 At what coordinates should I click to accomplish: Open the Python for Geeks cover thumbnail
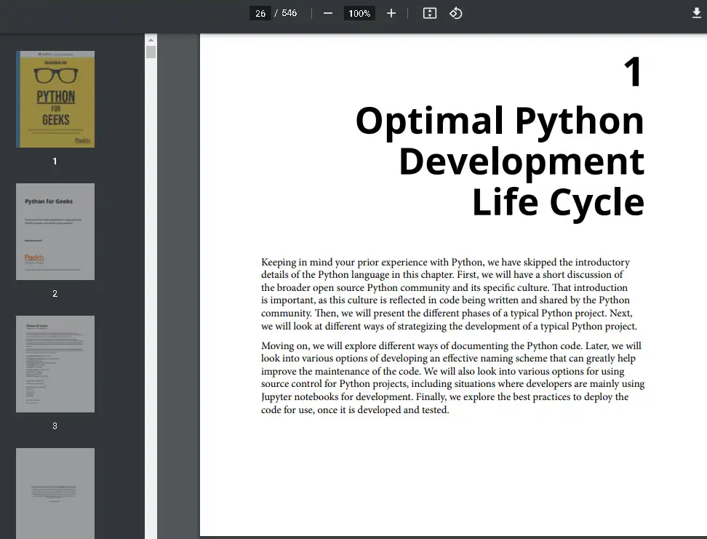(55, 99)
